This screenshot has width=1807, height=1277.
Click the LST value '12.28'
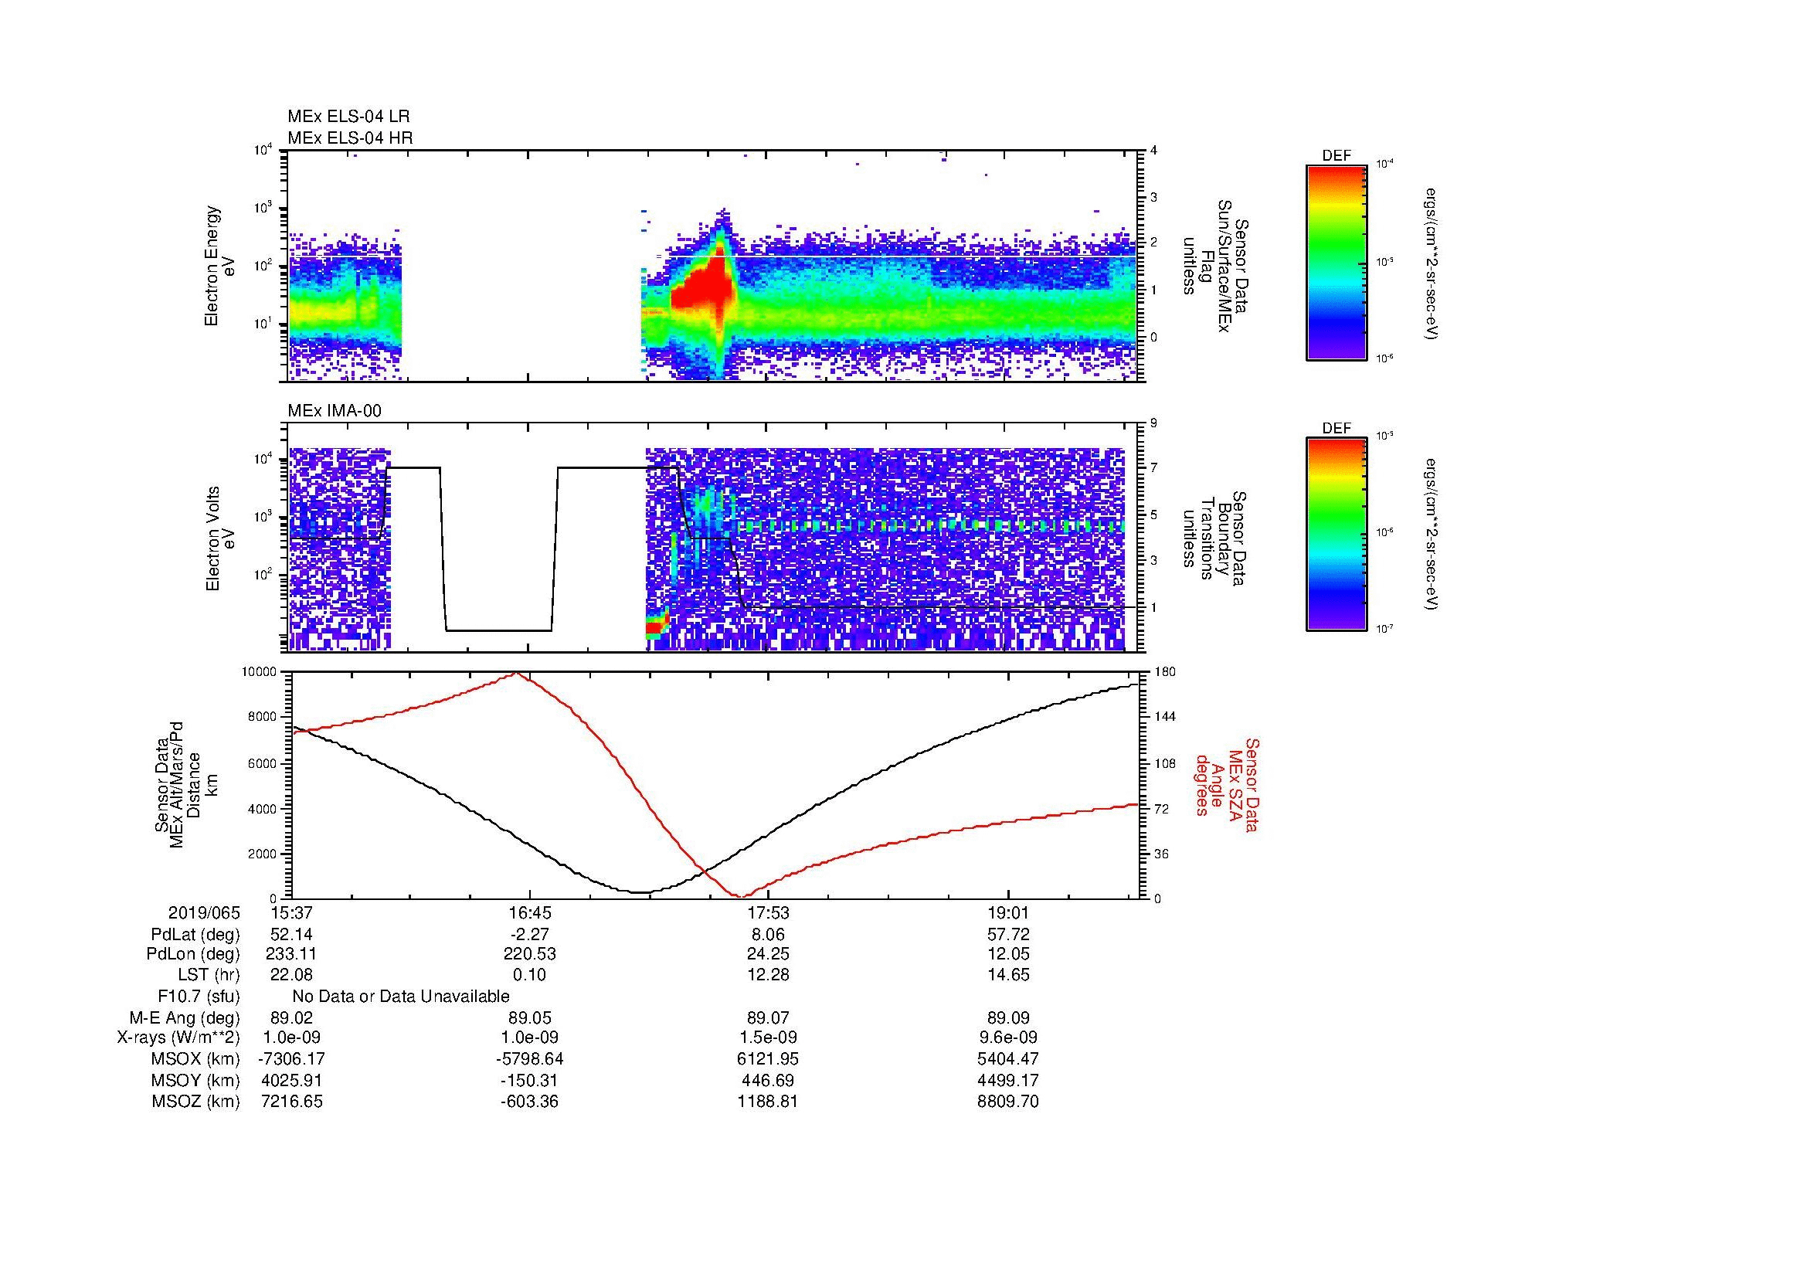click(x=768, y=975)
